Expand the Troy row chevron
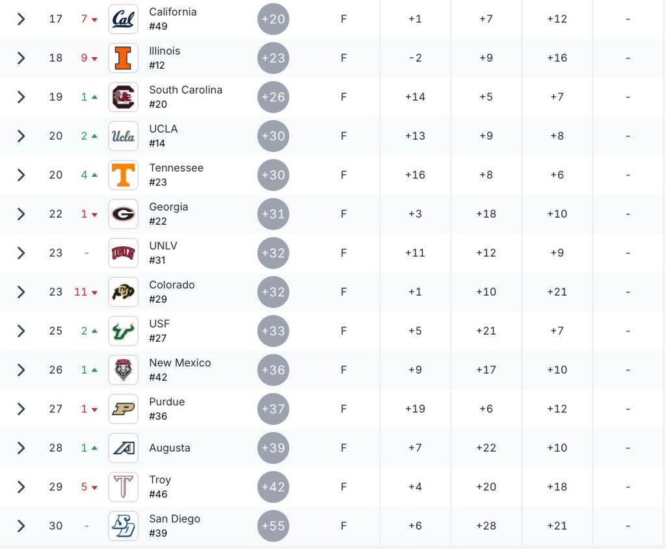666x549 pixels. (21, 487)
